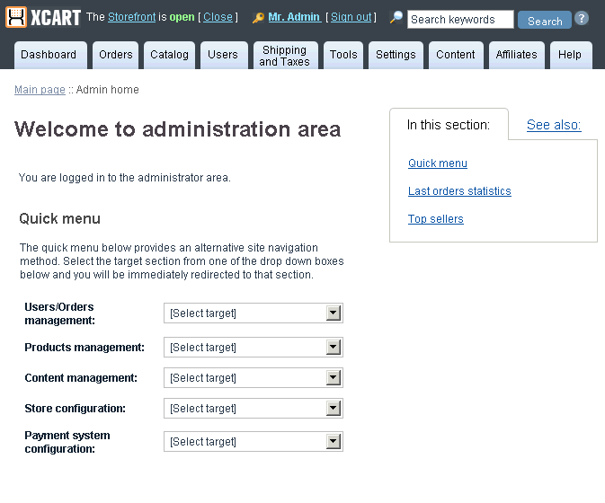Open the Storefront link

click(131, 17)
